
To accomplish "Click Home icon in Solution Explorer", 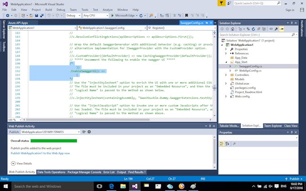I will (x=233, y=29).
